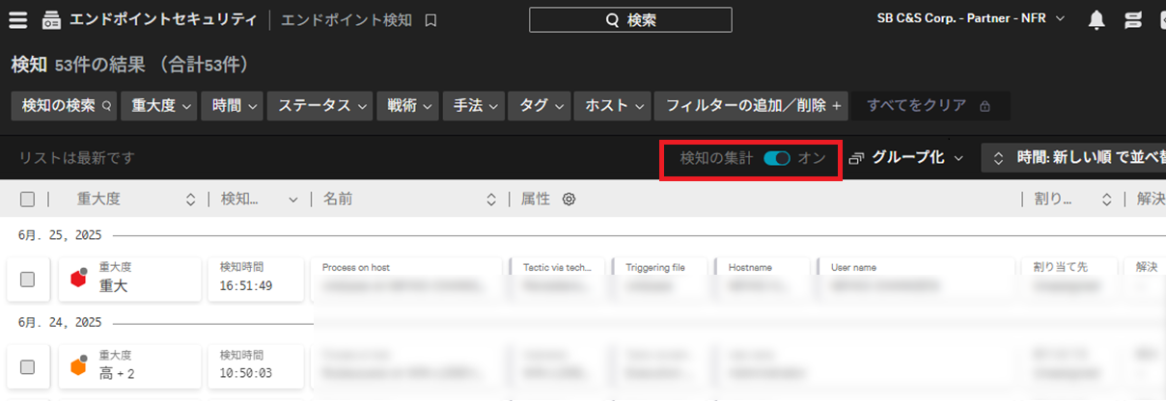
Task: Open the 手法 filter dropdown
Action: click(474, 106)
